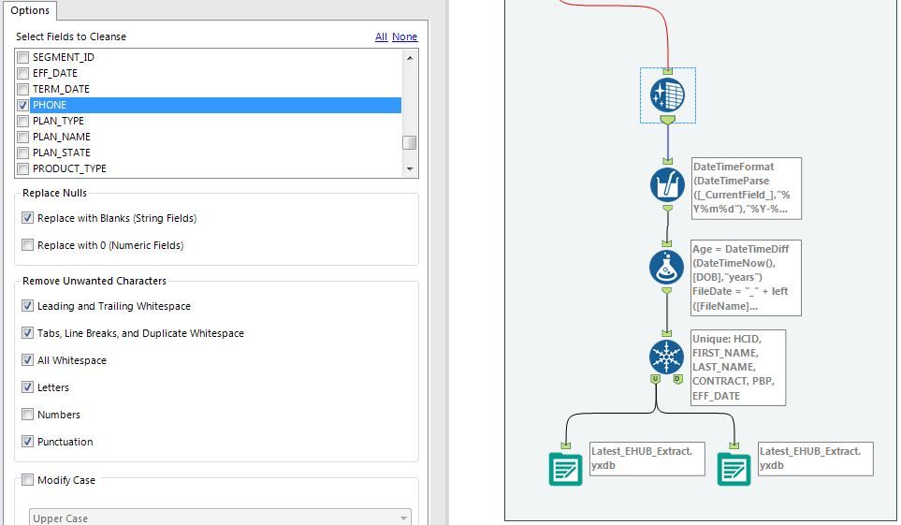Viewport: 901px width, 525px height.
Task: Check the PLAN_STATE field checkbox
Action: [23, 153]
